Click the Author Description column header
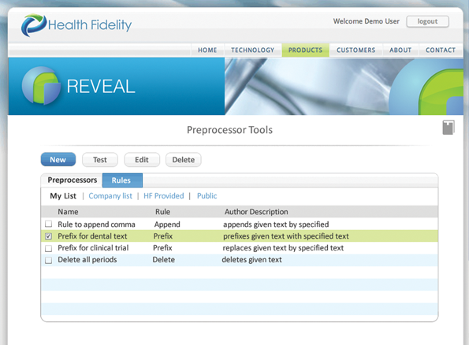 tap(256, 212)
